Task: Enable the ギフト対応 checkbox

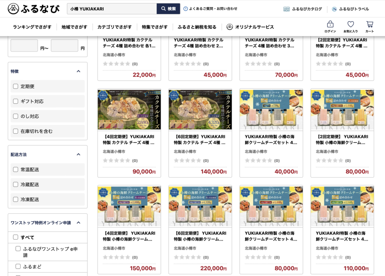Action: [x=15, y=101]
